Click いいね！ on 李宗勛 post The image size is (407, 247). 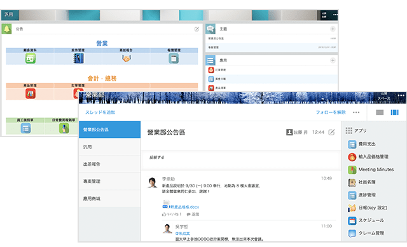point(172,214)
